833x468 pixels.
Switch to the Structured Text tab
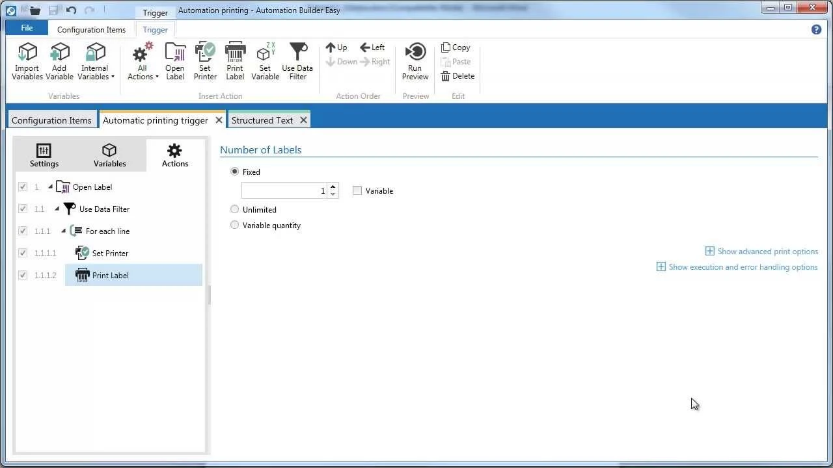[263, 120]
